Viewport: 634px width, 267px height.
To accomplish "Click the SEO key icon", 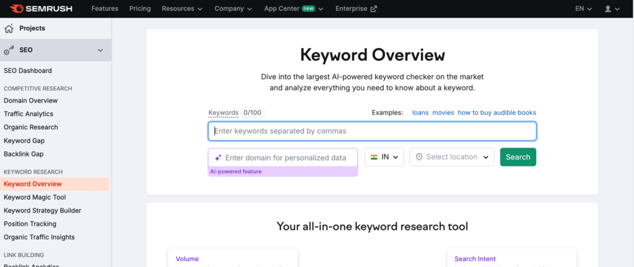I will click(9, 51).
